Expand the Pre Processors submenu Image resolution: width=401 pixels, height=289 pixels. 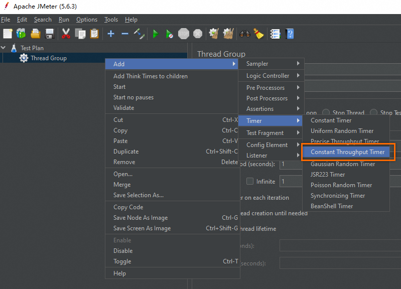[271, 88]
